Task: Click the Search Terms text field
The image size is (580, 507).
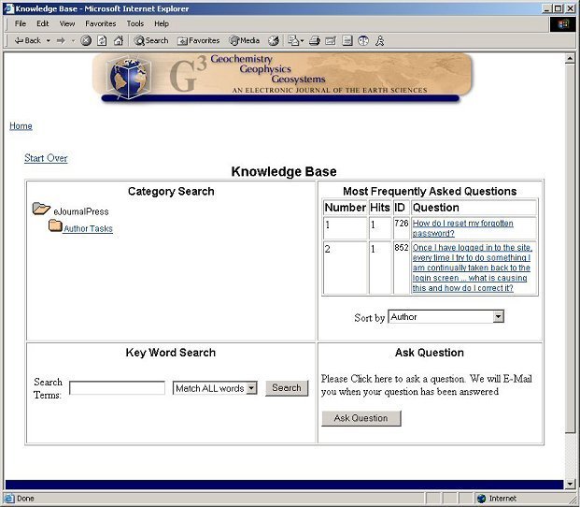Action: (117, 388)
